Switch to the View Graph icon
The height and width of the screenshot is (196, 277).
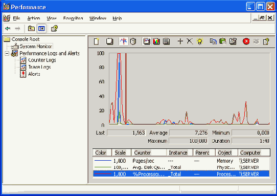[147, 41]
